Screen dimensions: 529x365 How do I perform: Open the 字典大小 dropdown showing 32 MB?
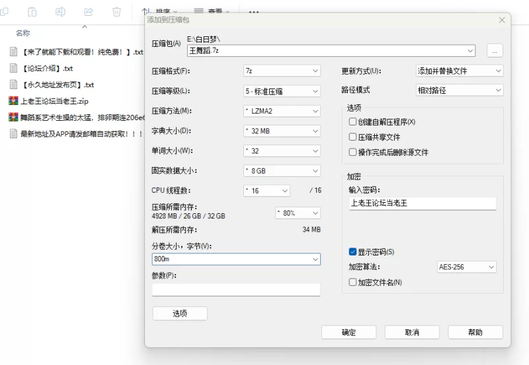pyautogui.click(x=282, y=131)
